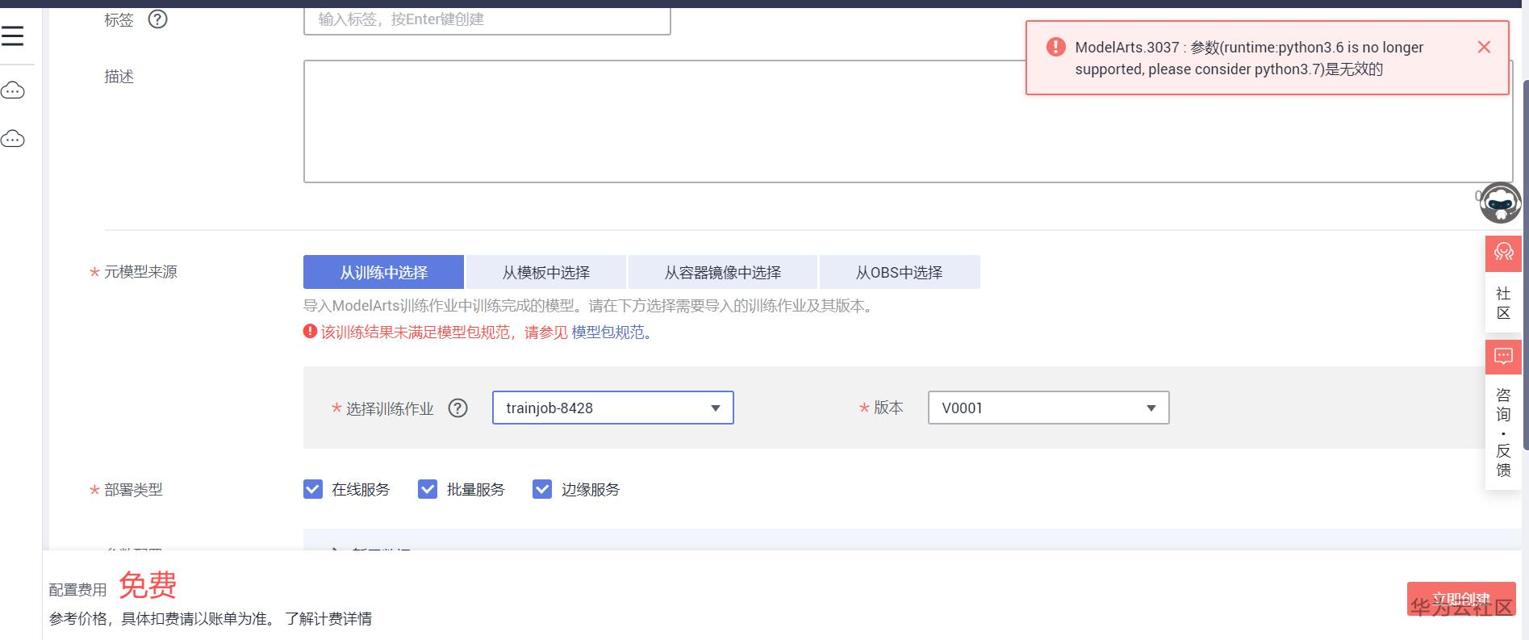Click the lower cloud service sidebar icon
Image resolution: width=1529 pixels, height=640 pixels.
(13, 139)
